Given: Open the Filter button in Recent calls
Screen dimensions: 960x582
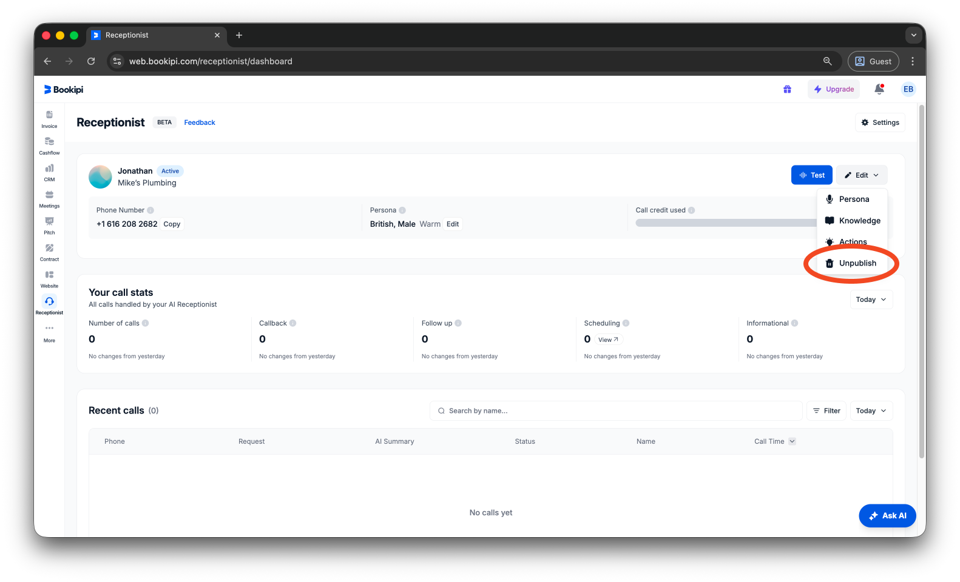Looking at the screenshot, I should [826, 411].
